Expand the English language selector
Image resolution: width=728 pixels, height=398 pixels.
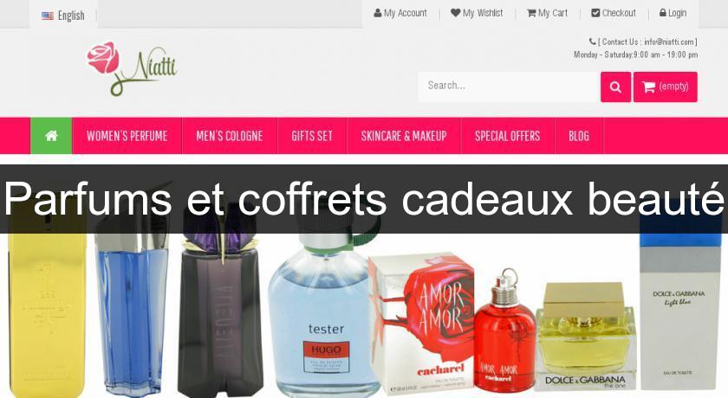pyautogui.click(x=63, y=16)
